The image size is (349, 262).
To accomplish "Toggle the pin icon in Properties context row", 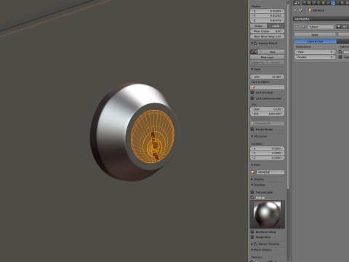I will tap(295, 10).
